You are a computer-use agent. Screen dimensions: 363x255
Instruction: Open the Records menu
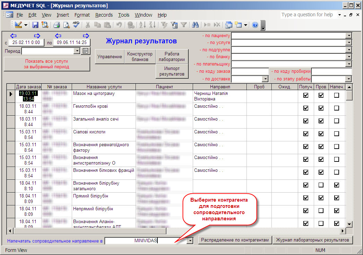104,15
